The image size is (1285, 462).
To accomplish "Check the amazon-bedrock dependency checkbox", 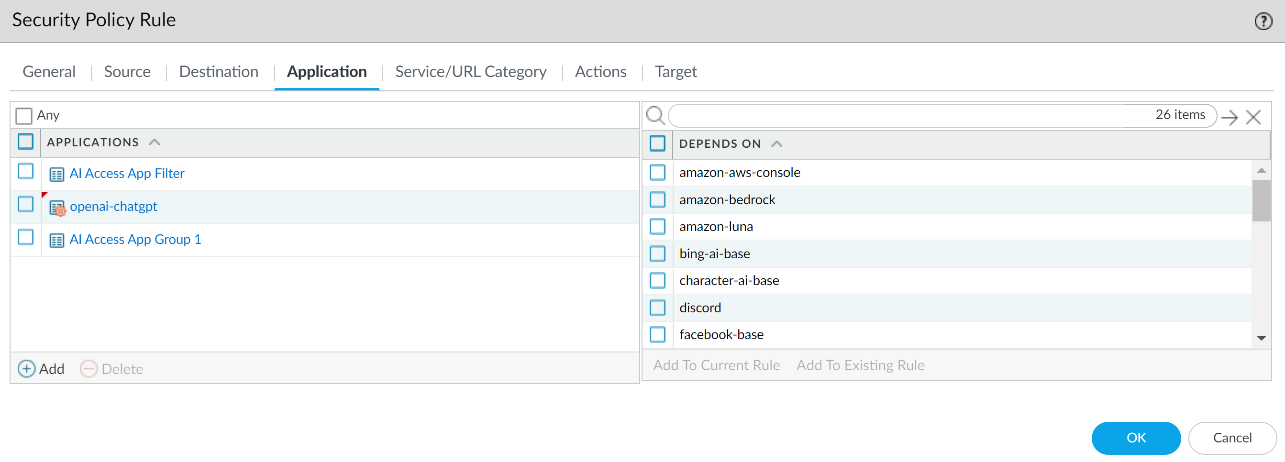I will [657, 200].
